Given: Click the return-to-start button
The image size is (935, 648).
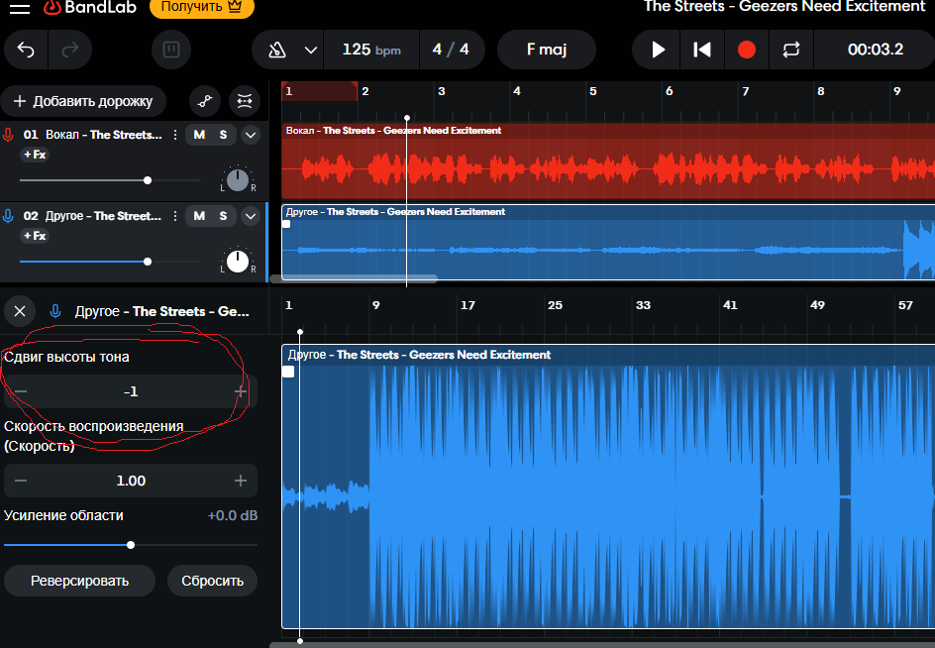Looking at the screenshot, I should [x=702, y=50].
